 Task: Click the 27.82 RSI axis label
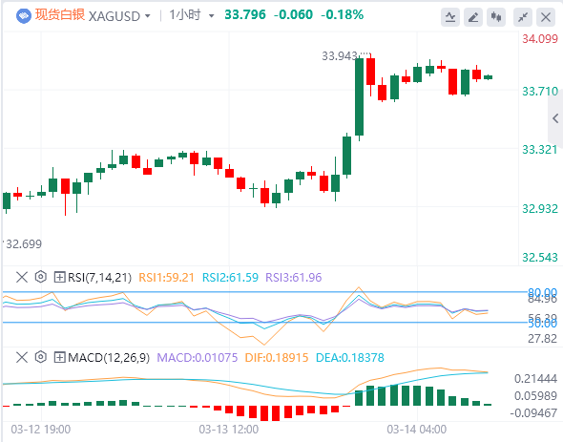[x=543, y=339]
